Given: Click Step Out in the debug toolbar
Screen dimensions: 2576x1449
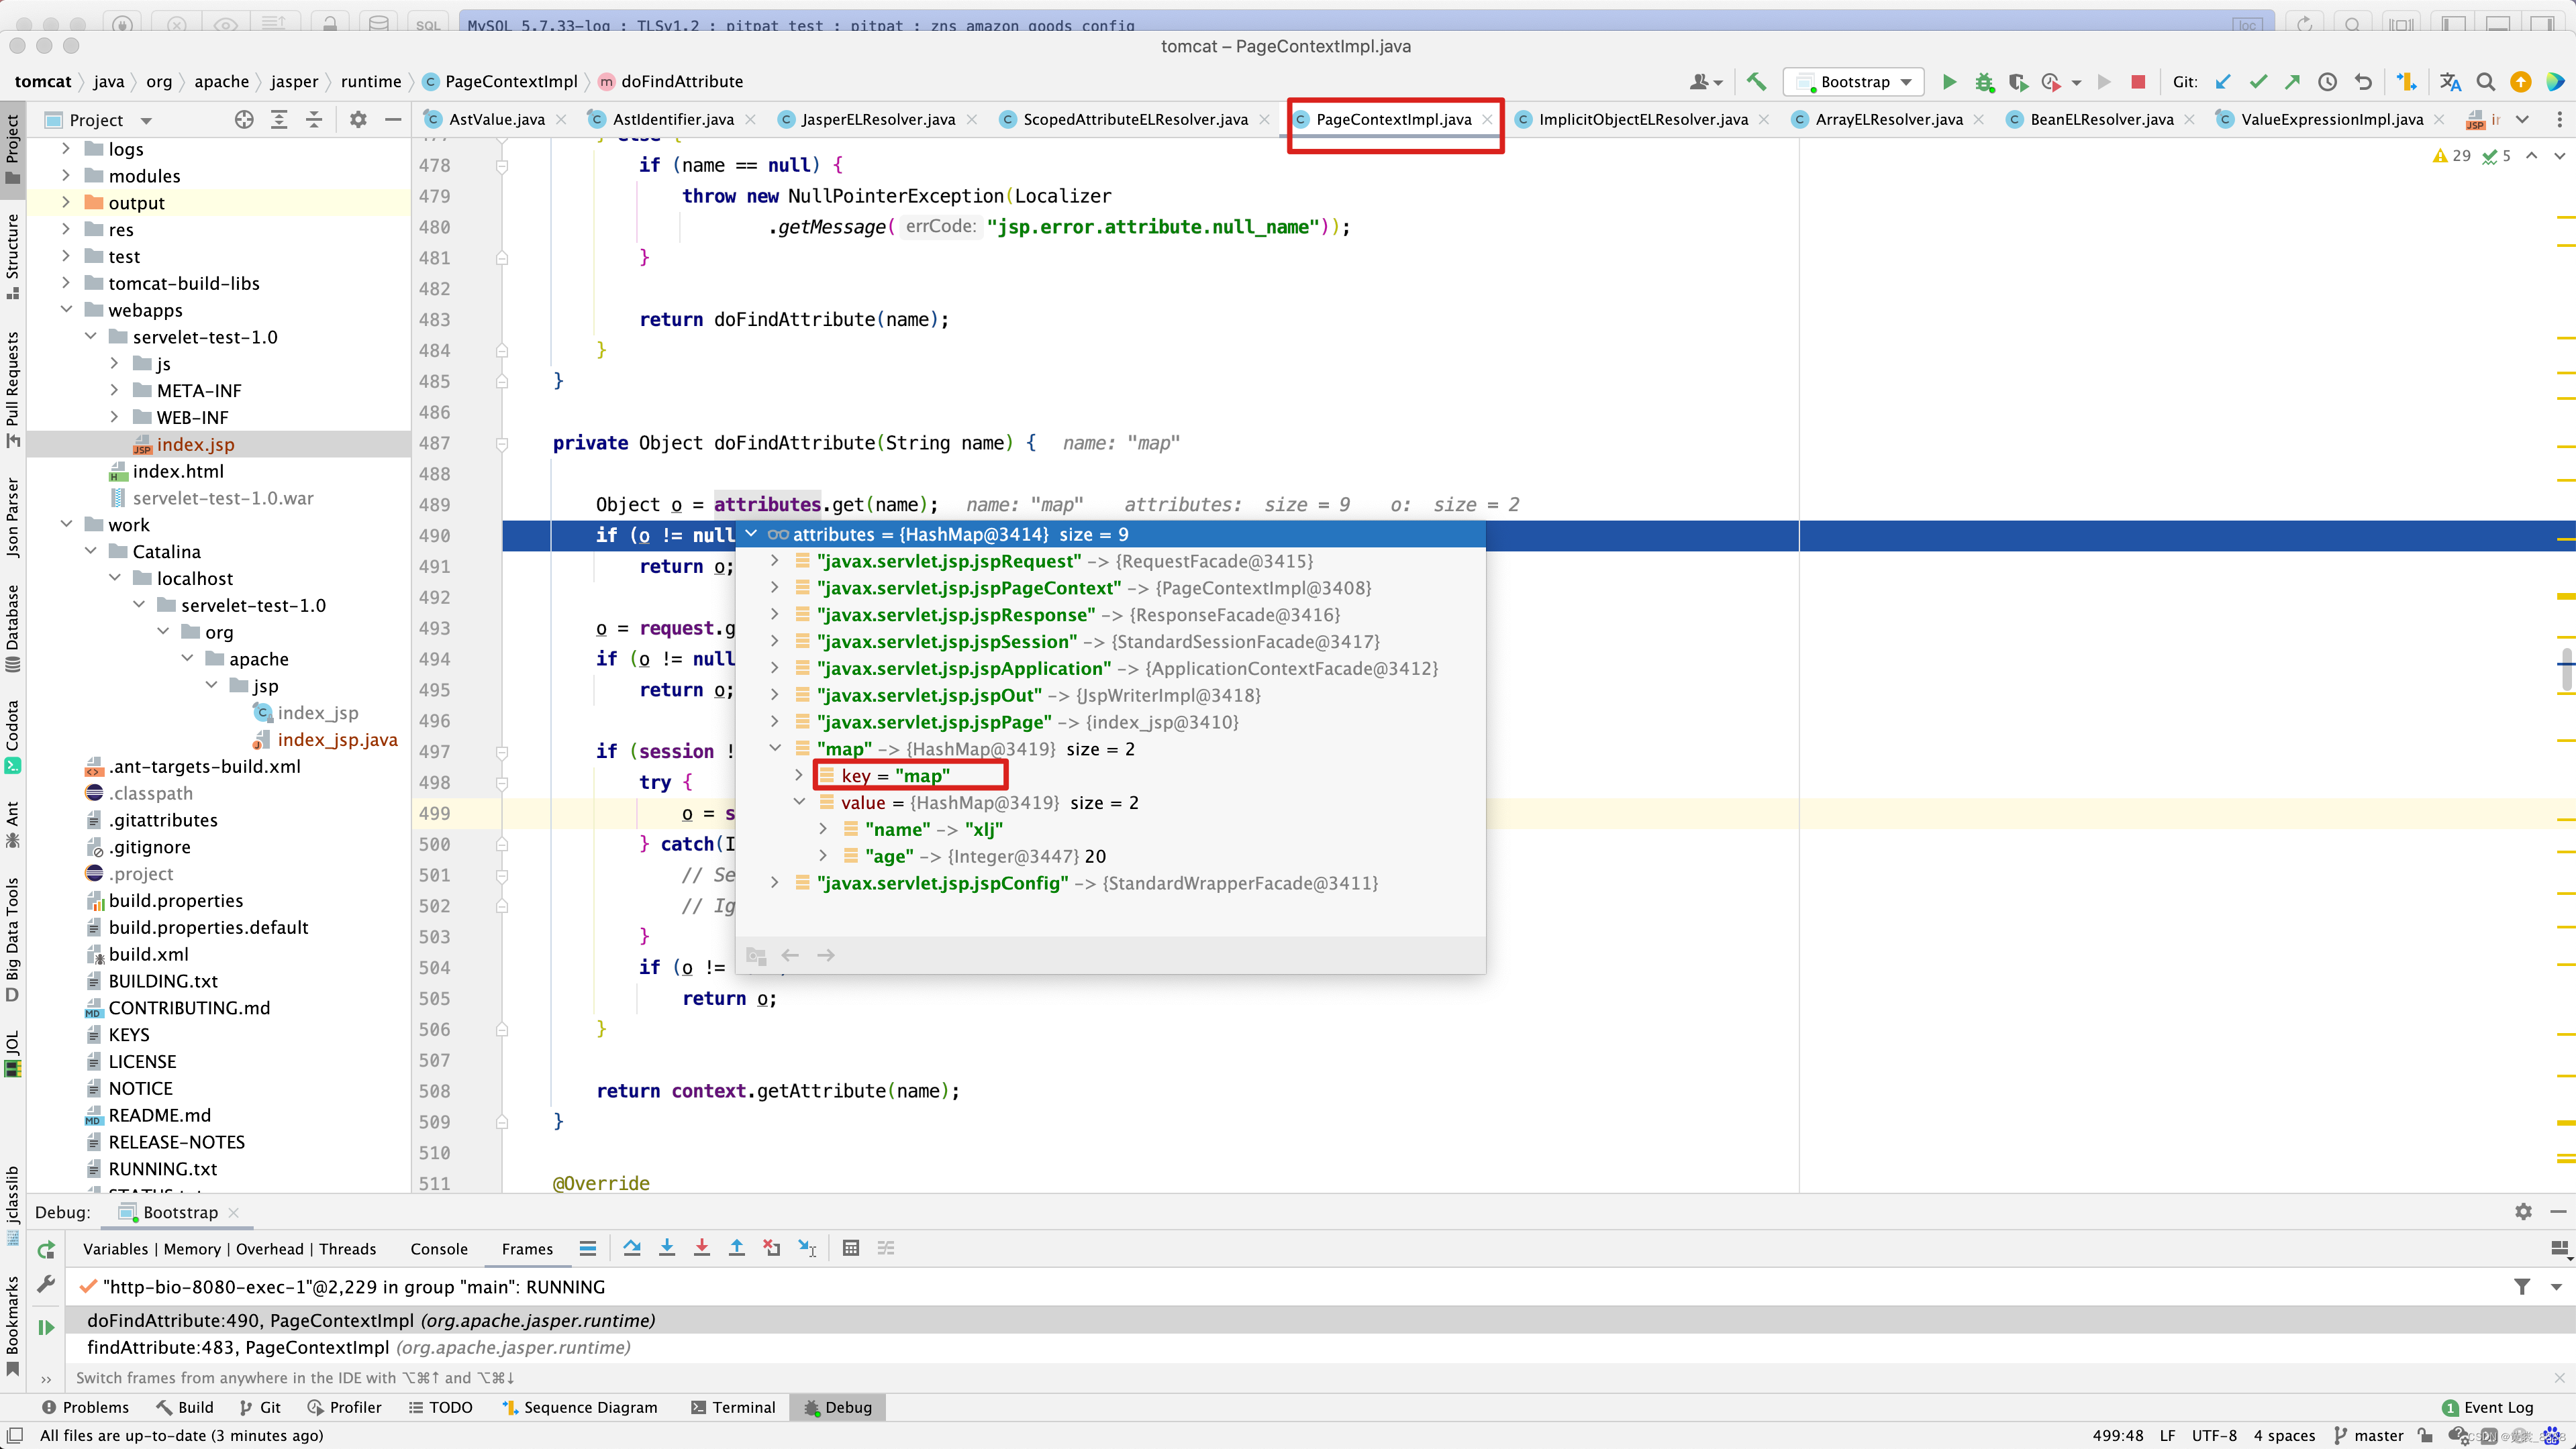Looking at the screenshot, I should [737, 1247].
